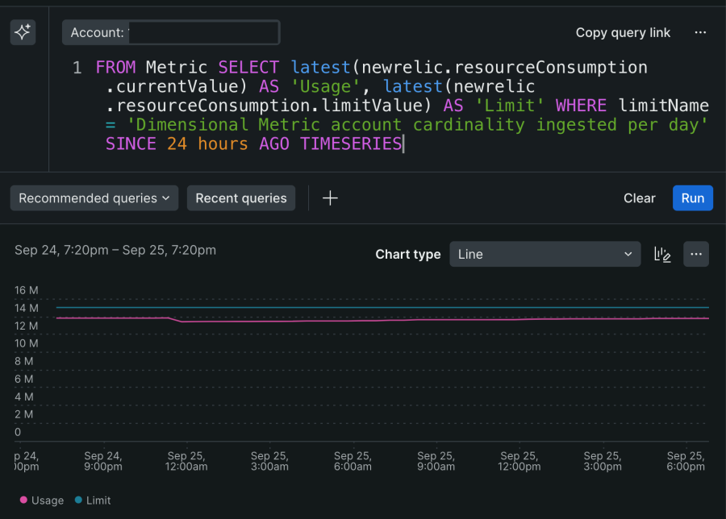Click the teal Limit legend color dot
726x519 pixels.
tap(78, 500)
